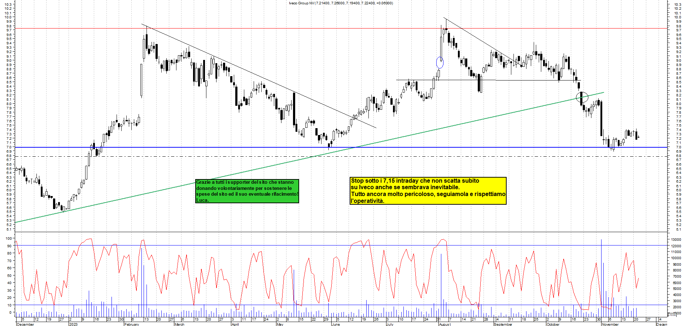Click the 'September' month label
Image resolution: width=682 pixels, height=326 pixels.
pyautogui.click(x=503, y=324)
